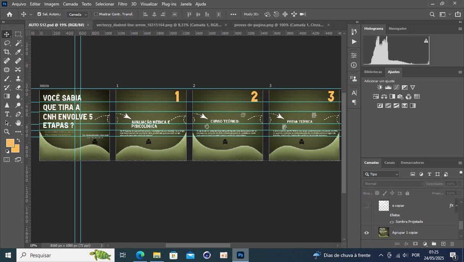Toggle Quick Mask mode
This screenshot has width=464, height=262.
pyautogui.click(x=7, y=159)
